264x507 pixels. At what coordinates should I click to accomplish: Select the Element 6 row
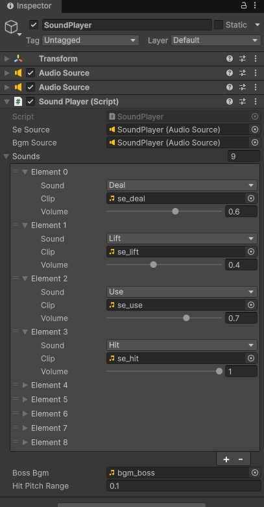tap(135, 414)
